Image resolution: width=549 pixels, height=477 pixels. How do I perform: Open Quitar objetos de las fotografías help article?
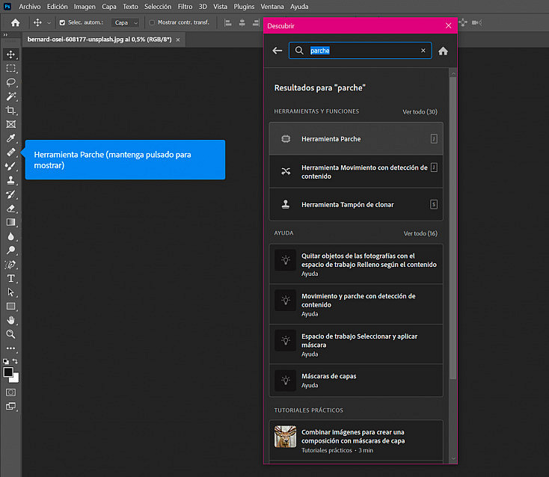point(356,264)
